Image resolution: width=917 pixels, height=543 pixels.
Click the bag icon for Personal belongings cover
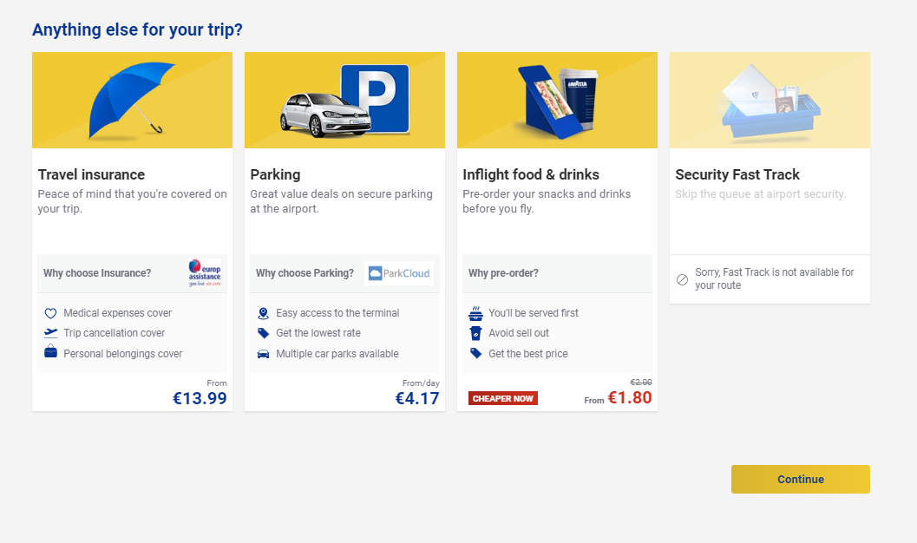point(51,351)
